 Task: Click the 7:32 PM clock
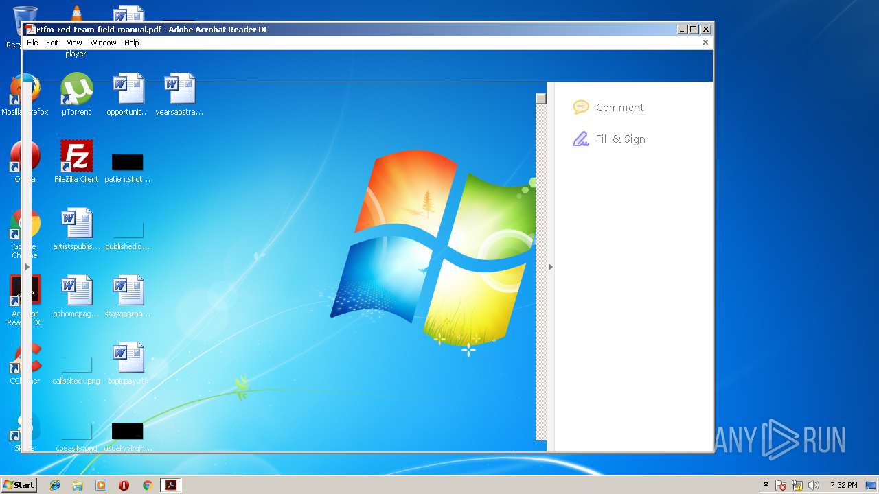pos(843,485)
